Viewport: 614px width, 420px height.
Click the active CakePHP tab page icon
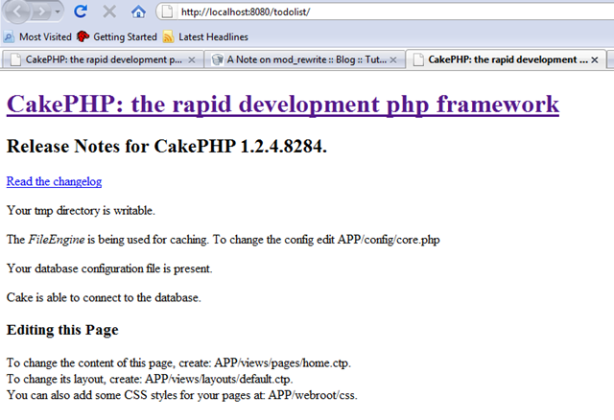point(418,59)
